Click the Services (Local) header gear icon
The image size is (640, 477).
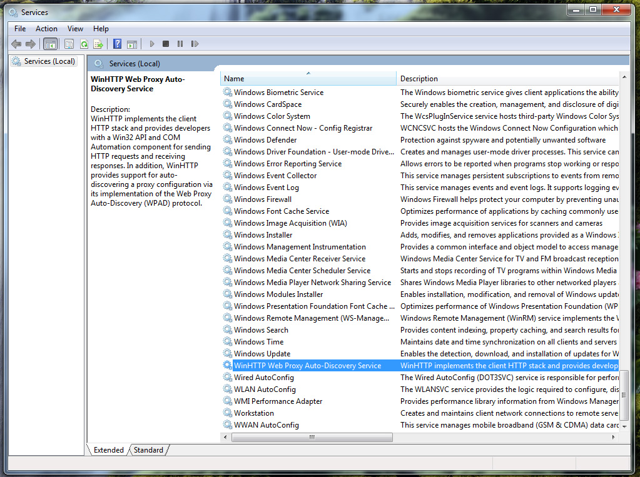pos(98,64)
